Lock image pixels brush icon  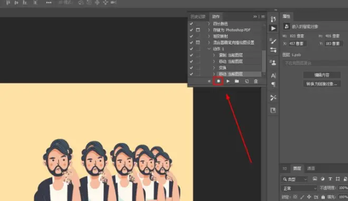pyautogui.click(x=302, y=197)
